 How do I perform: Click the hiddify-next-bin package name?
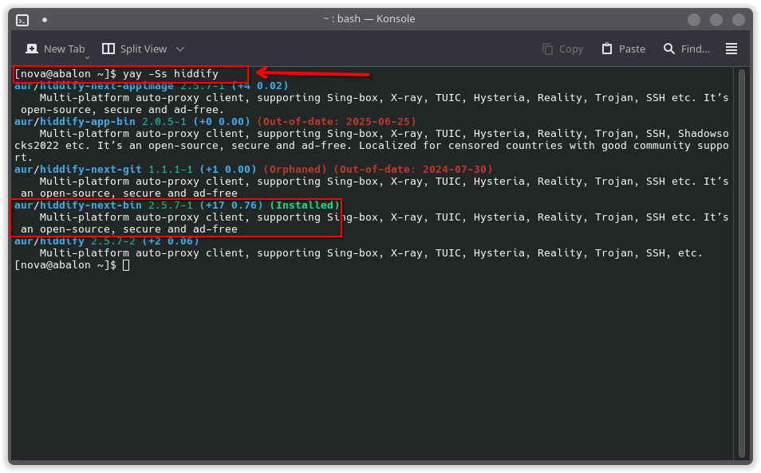pyautogui.click(x=91, y=205)
